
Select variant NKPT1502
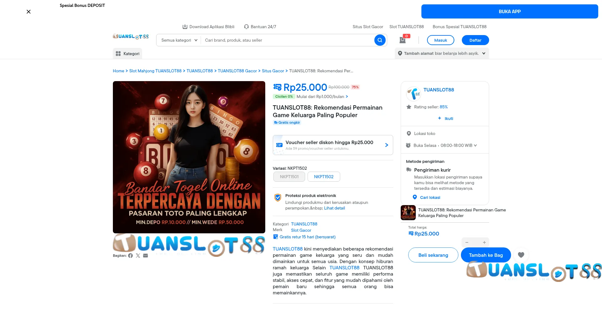(324, 177)
